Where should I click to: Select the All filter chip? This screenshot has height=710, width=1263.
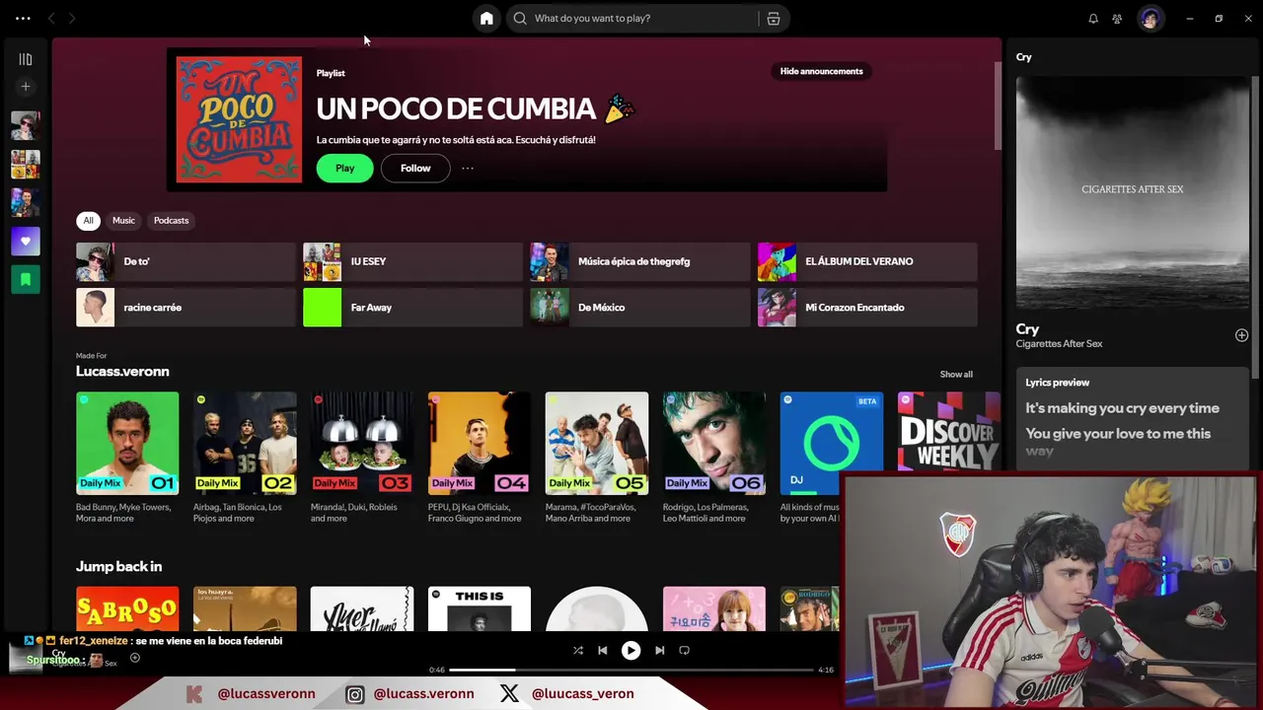click(88, 220)
